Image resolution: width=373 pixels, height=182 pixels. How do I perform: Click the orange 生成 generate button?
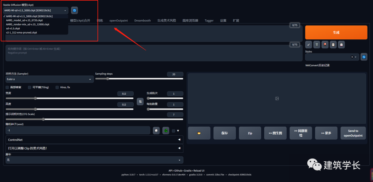click(x=336, y=32)
